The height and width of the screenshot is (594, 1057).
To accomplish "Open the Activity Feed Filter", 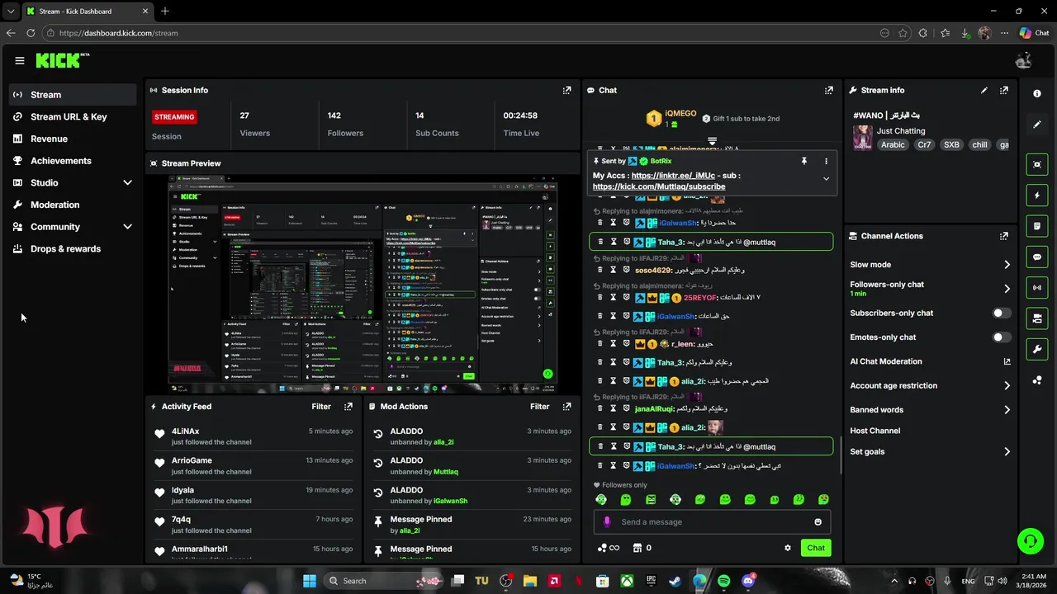I will pyautogui.click(x=321, y=406).
